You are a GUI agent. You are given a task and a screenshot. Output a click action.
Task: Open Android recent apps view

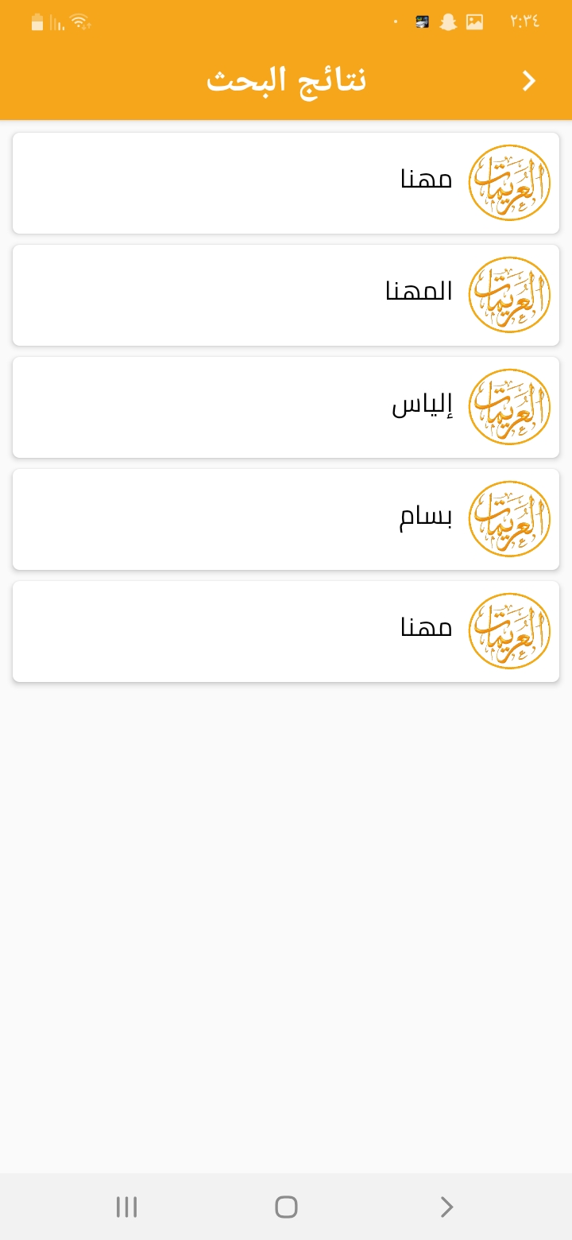(x=126, y=1207)
